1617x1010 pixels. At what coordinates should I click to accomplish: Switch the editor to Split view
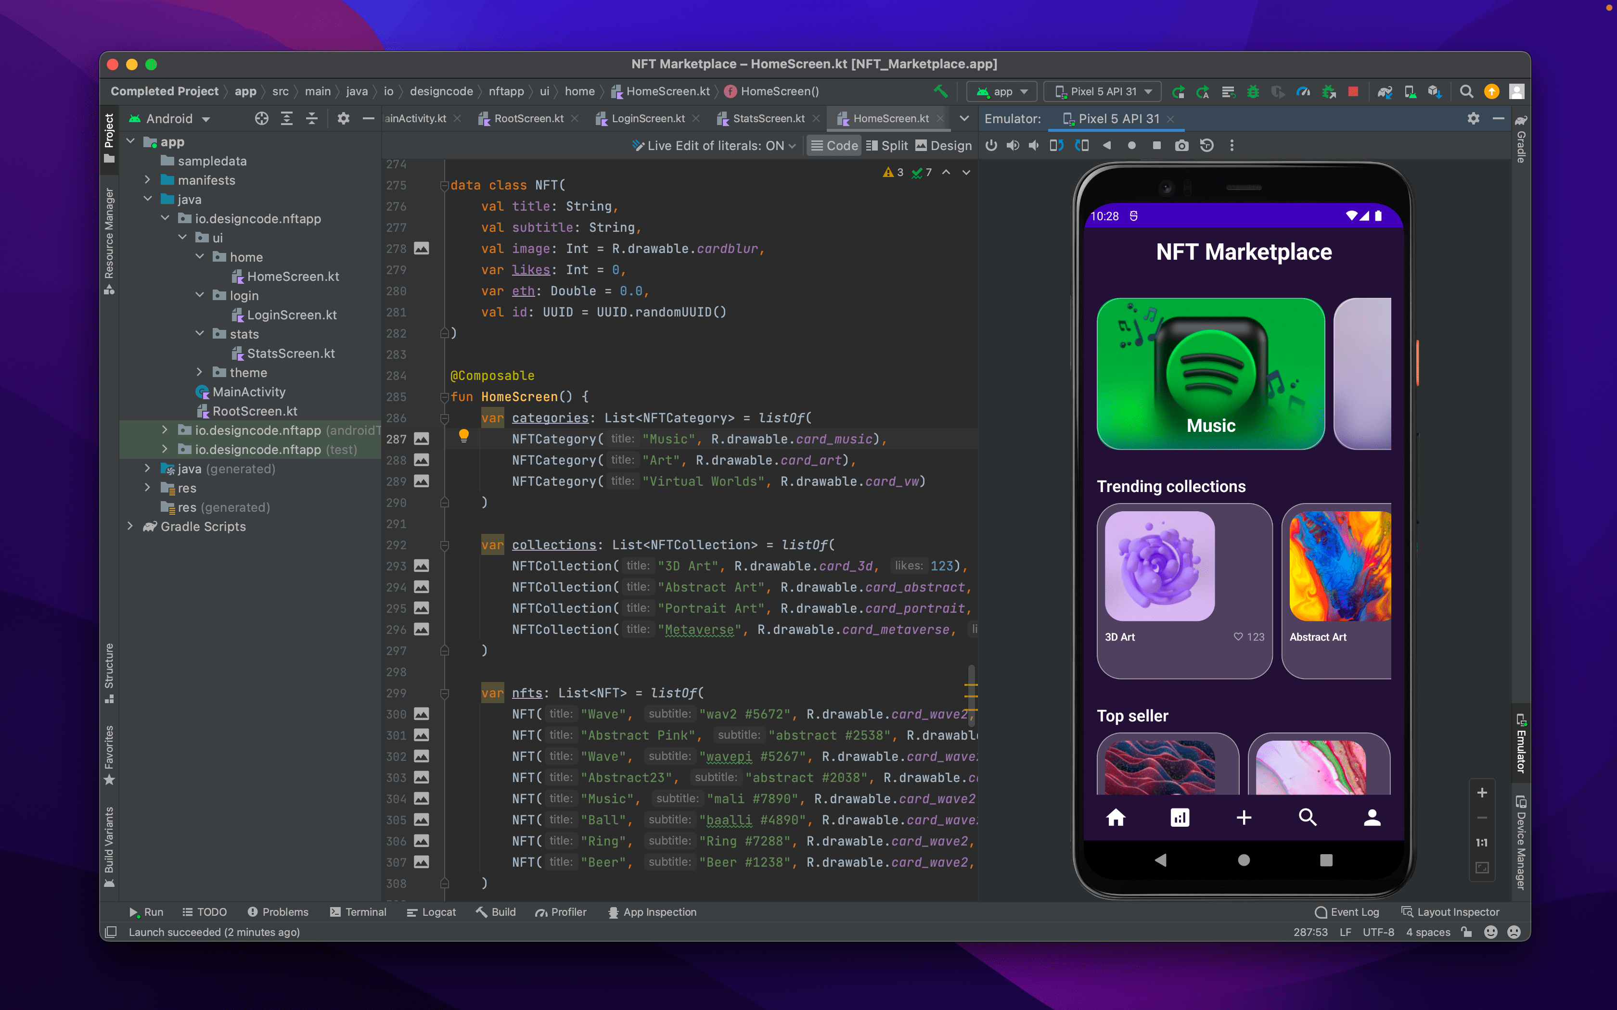tap(886, 145)
